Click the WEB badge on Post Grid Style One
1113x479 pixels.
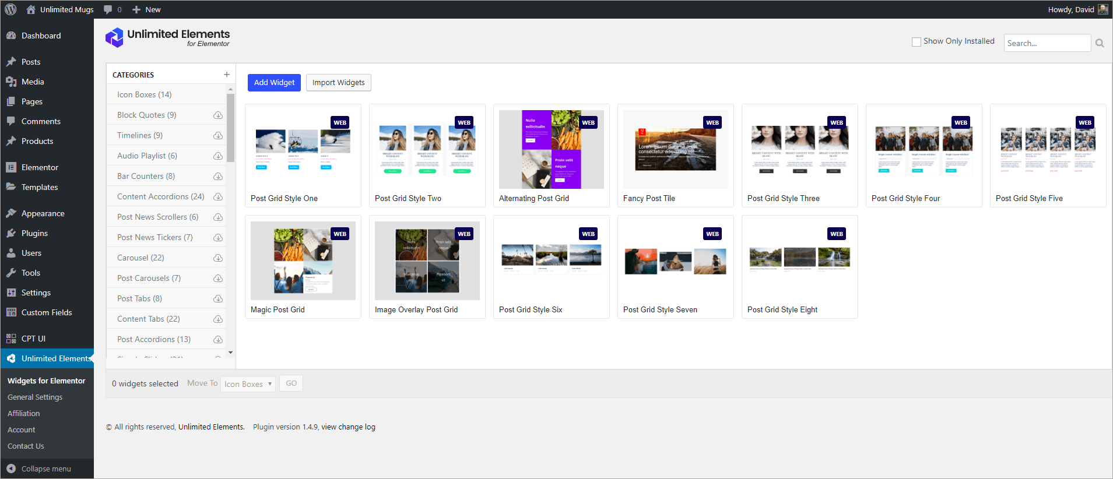pyautogui.click(x=340, y=122)
